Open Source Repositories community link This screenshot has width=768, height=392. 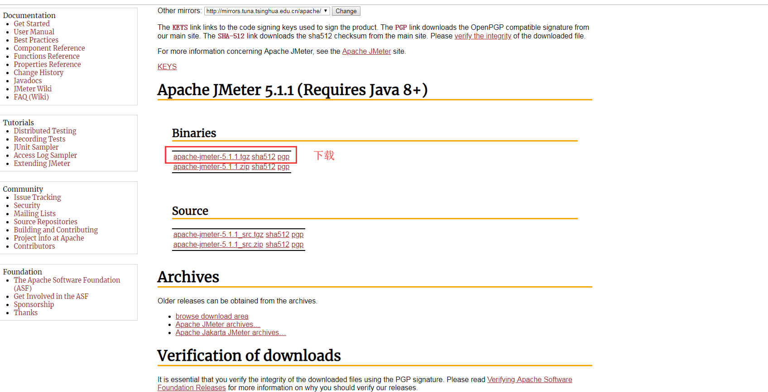pos(45,222)
